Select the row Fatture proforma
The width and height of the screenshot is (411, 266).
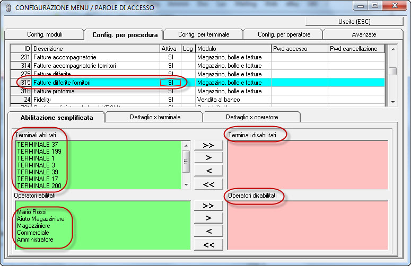coord(197,91)
